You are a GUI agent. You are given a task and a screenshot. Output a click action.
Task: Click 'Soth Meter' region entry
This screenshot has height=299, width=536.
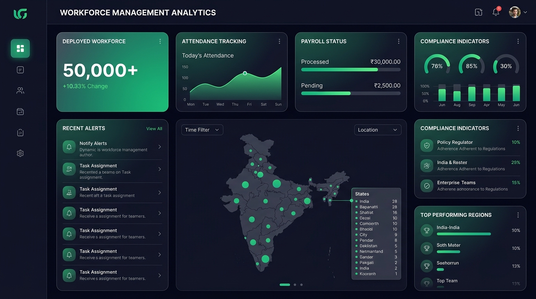point(470,248)
